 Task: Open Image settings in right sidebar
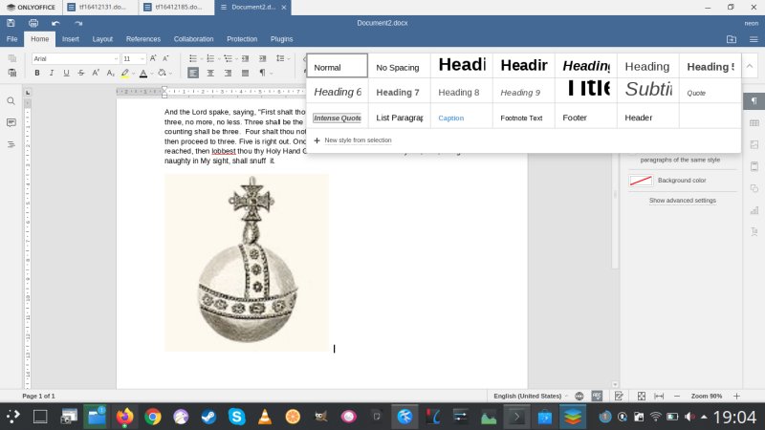coord(754,144)
